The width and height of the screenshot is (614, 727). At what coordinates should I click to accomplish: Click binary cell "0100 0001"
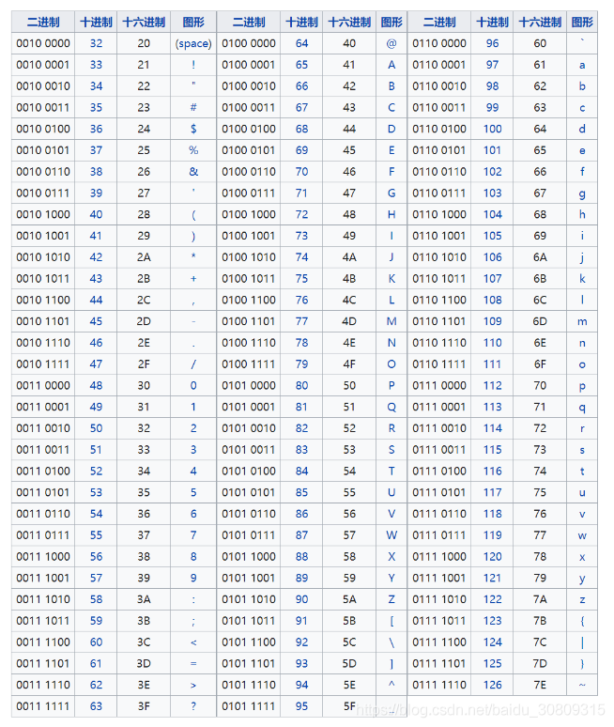(249, 65)
